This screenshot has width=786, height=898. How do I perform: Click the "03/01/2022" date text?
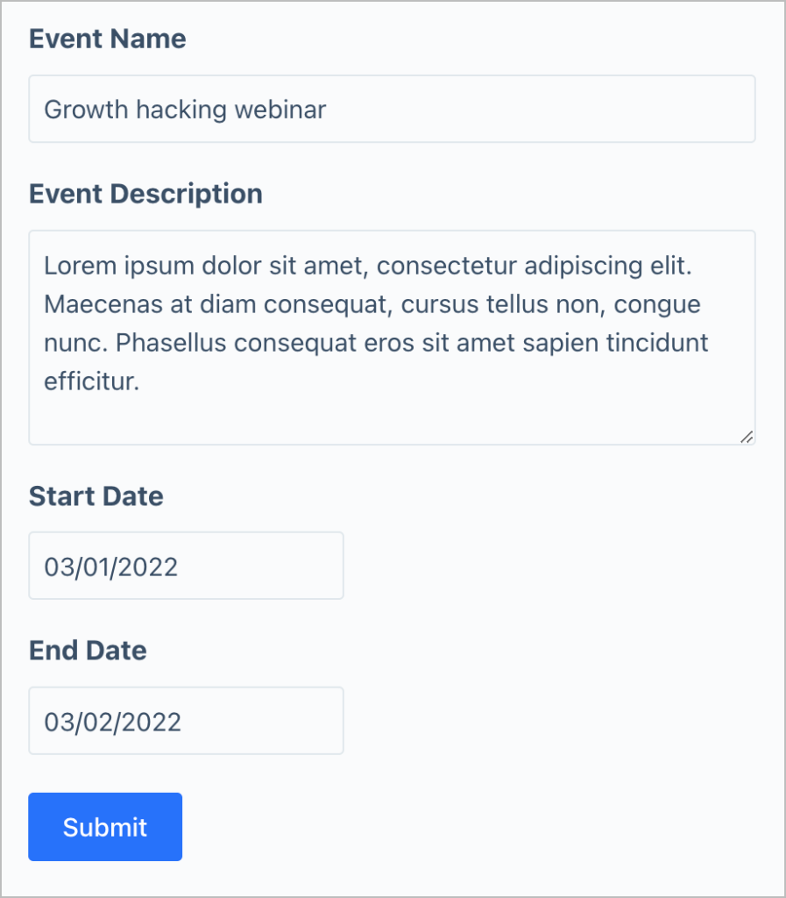111,567
